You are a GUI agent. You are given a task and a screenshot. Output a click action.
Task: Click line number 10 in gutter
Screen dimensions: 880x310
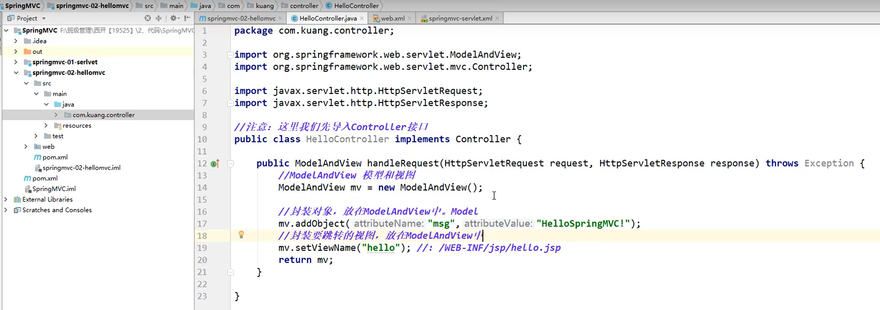point(202,139)
